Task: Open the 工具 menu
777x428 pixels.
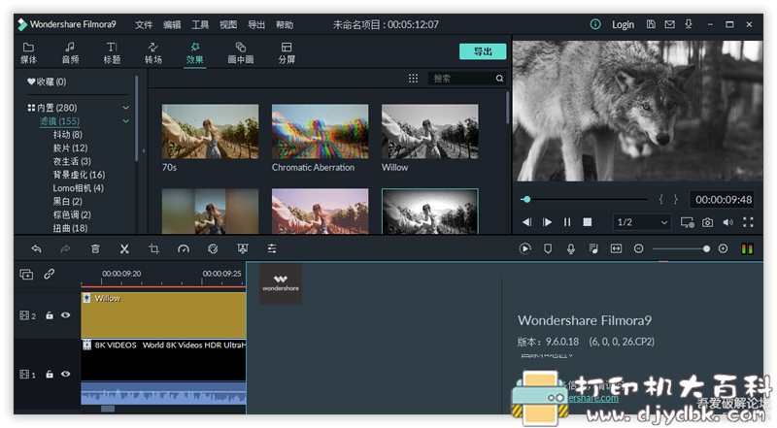Action: click(x=200, y=25)
